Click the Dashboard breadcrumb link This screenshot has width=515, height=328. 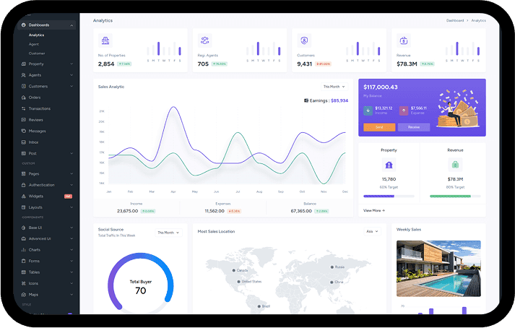coord(455,20)
